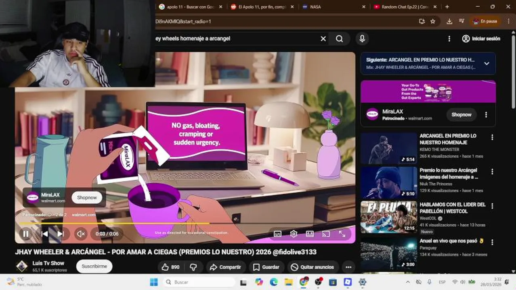516x290 pixels.
Task: Open Windows Start menu
Action: point(154,282)
